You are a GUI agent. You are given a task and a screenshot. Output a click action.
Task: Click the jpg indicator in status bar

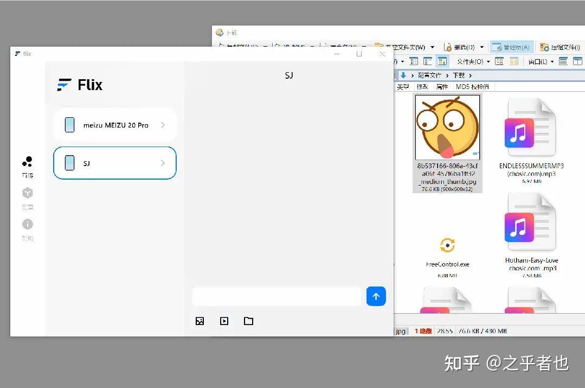pos(401,331)
